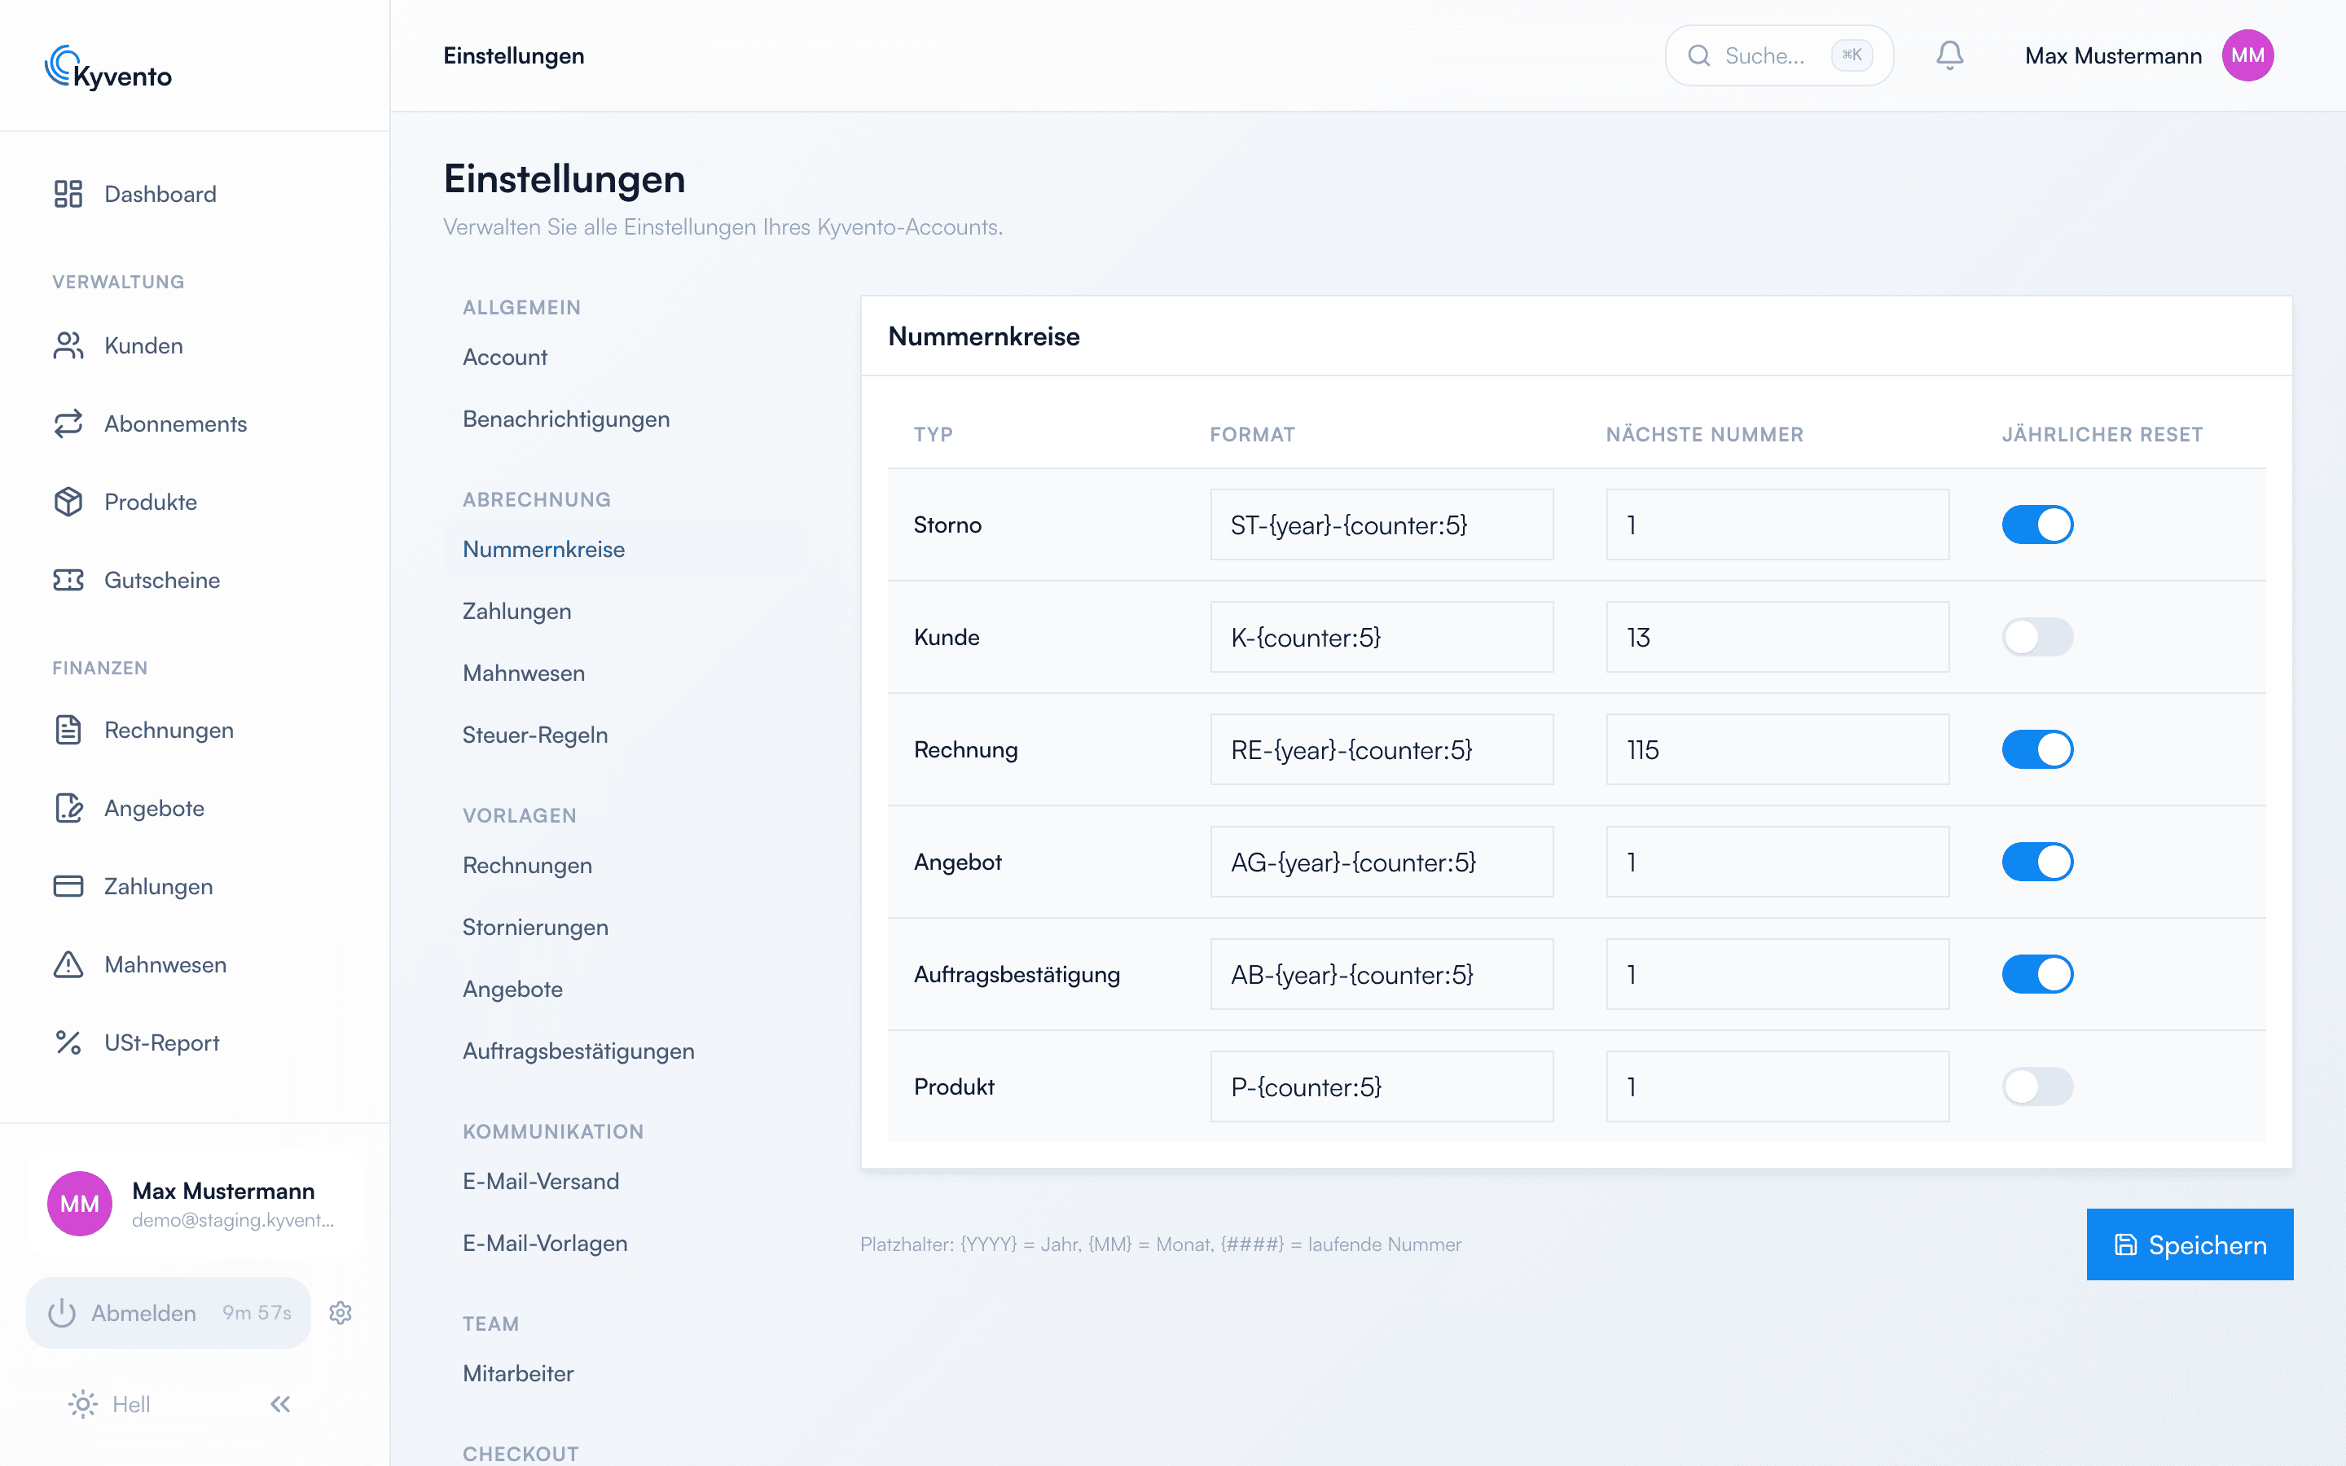Open E-Mail-Vorlagen settings
This screenshot has height=1466, width=2346.
[545, 1243]
